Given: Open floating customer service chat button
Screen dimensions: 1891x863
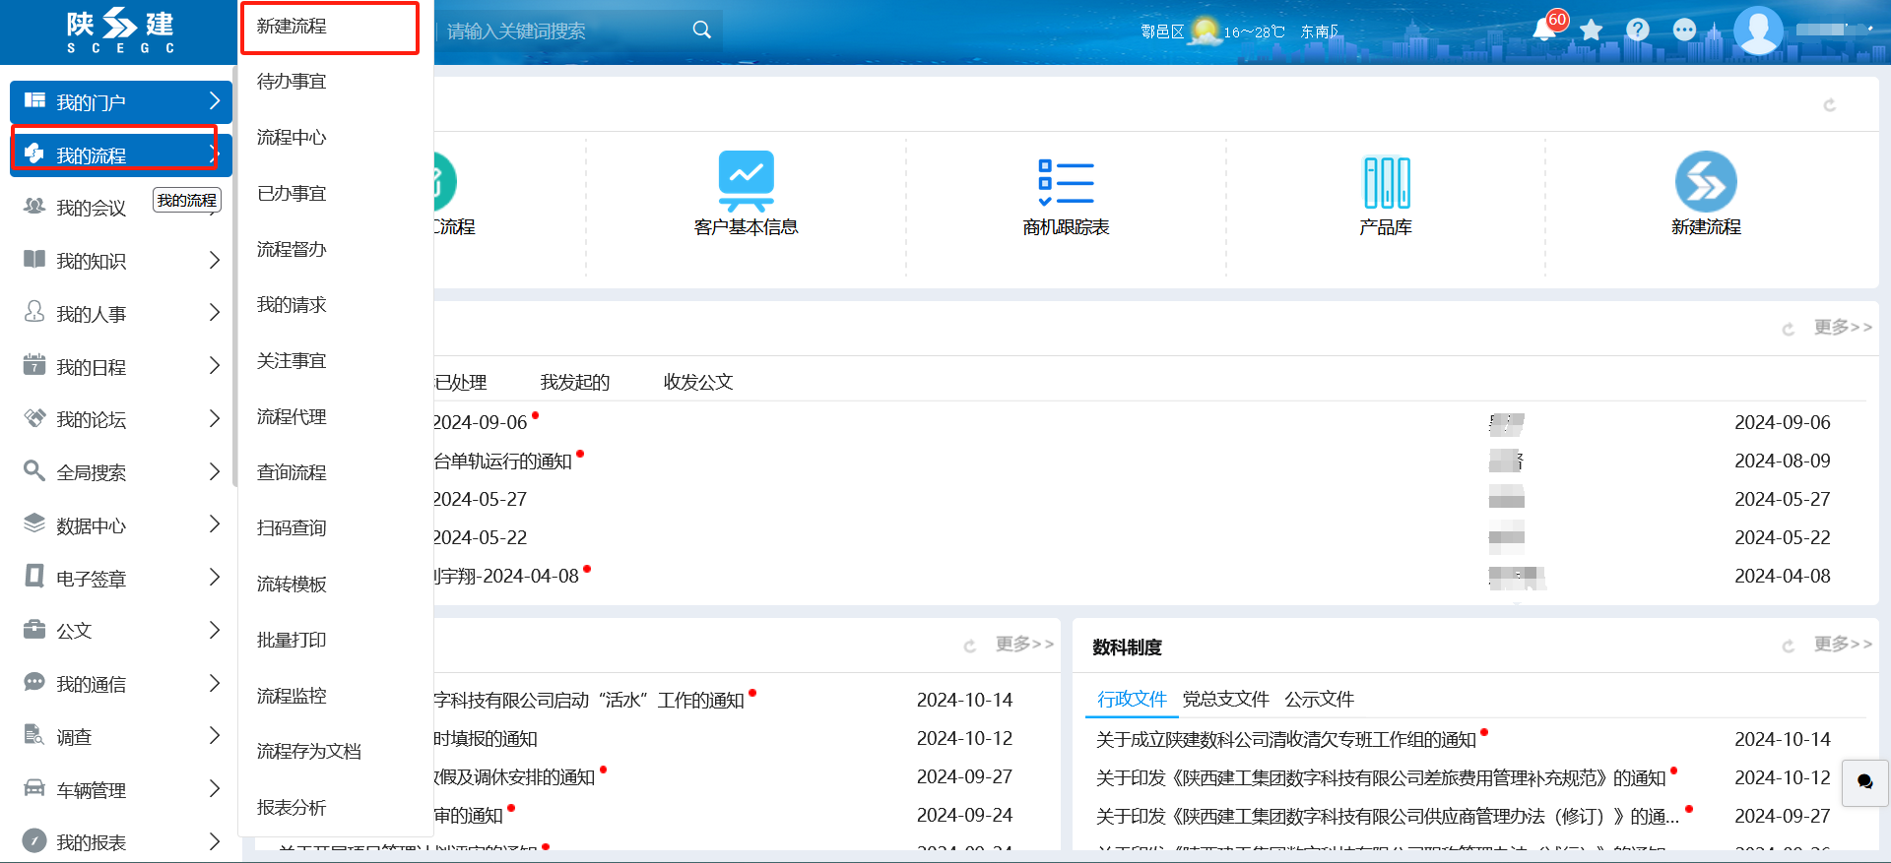Looking at the screenshot, I should [1864, 782].
